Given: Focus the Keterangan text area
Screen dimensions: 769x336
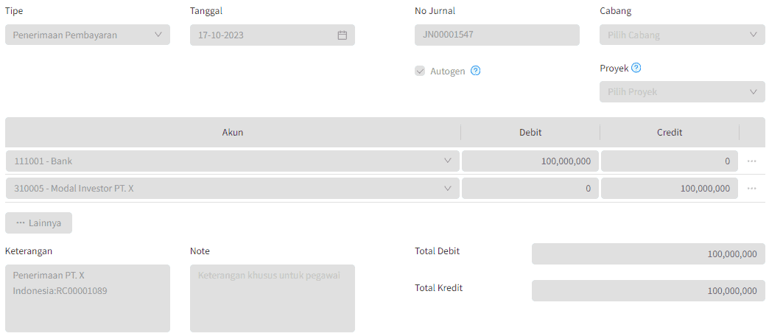Looking at the screenshot, I should click(x=88, y=298).
